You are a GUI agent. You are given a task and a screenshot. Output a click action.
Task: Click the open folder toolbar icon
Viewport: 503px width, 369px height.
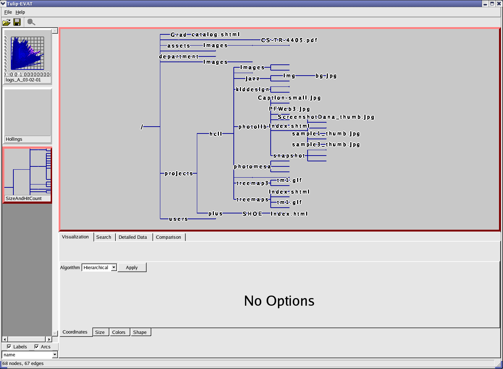[7, 22]
